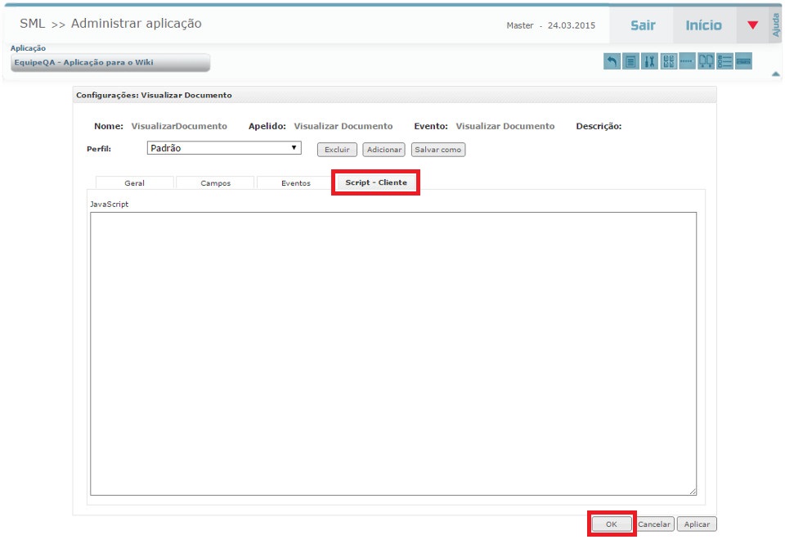
Task: Click the two documents toolbar icon
Action: click(x=706, y=61)
